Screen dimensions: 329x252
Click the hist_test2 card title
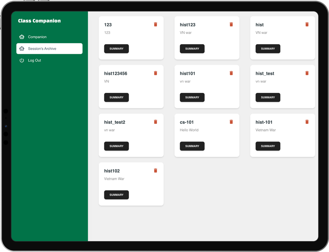coord(115,122)
